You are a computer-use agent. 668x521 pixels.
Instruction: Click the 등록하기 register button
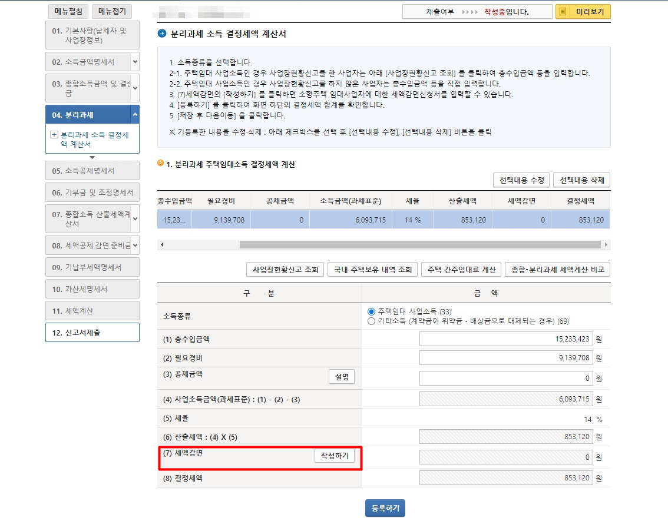385,507
